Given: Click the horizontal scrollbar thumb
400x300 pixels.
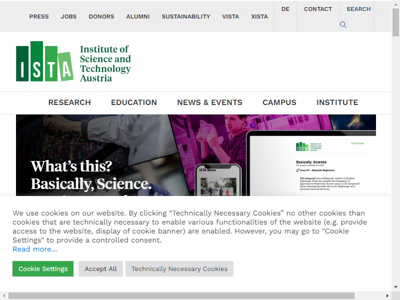Looking at the screenshot, I should click(x=181, y=296).
